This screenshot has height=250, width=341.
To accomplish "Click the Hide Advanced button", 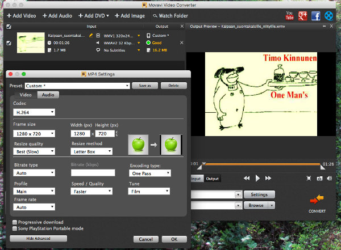I will (38, 238).
